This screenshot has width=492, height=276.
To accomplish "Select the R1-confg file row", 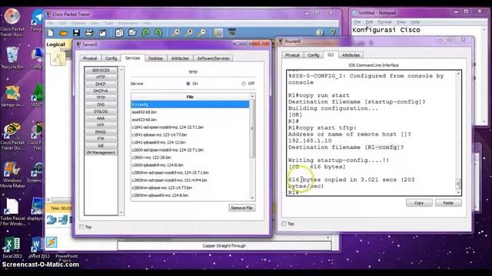I will [x=190, y=104].
